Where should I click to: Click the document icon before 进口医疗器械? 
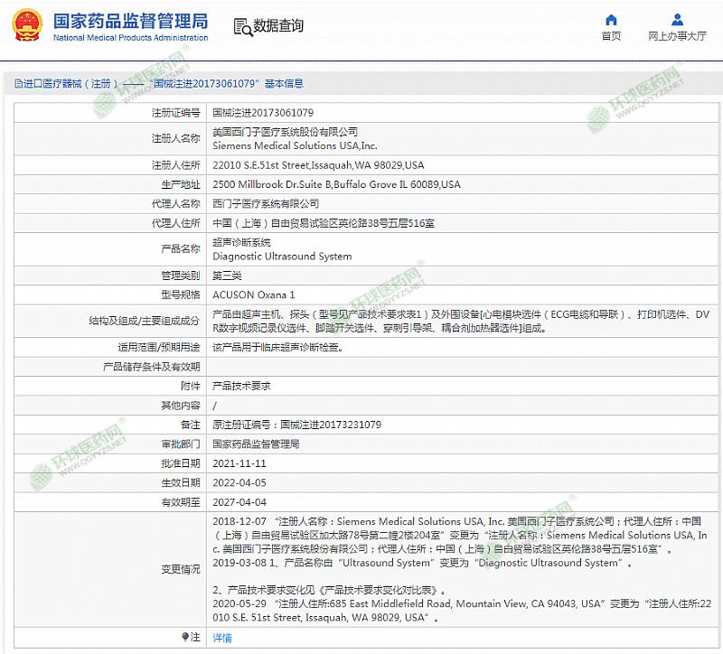pyautogui.click(x=17, y=84)
